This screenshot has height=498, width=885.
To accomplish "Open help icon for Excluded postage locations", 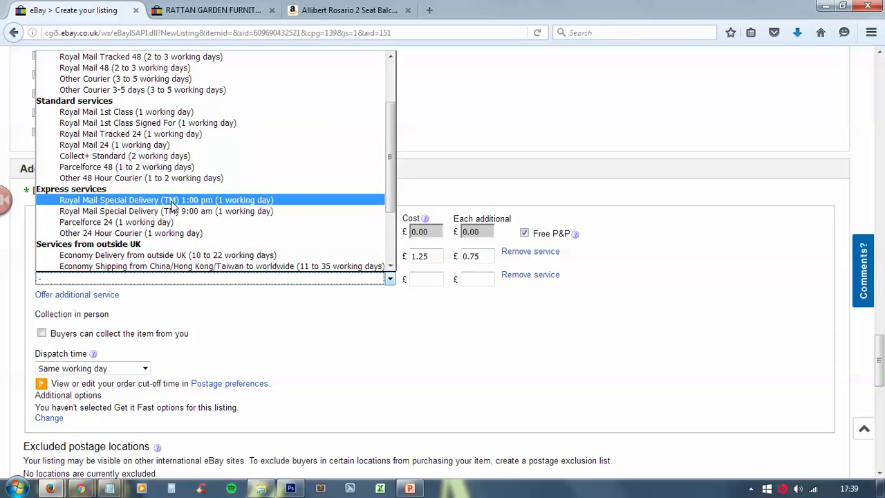I will coord(157,448).
